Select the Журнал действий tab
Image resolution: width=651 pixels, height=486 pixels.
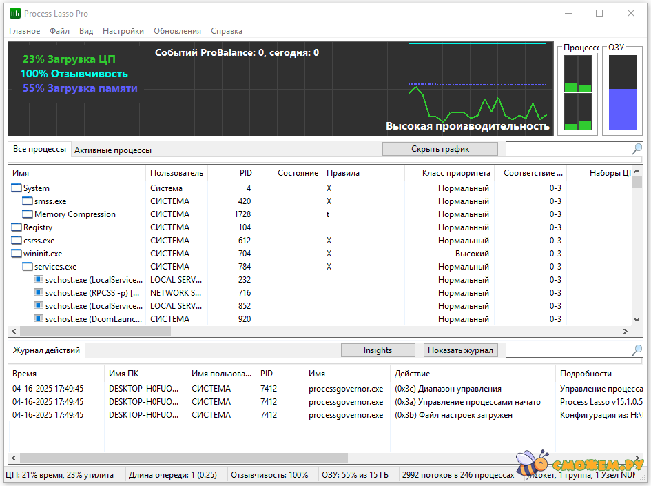pos(46,350)
